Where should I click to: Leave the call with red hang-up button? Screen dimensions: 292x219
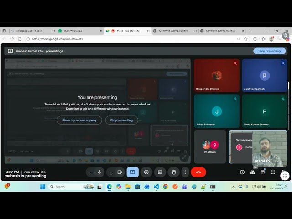(198, 172)
